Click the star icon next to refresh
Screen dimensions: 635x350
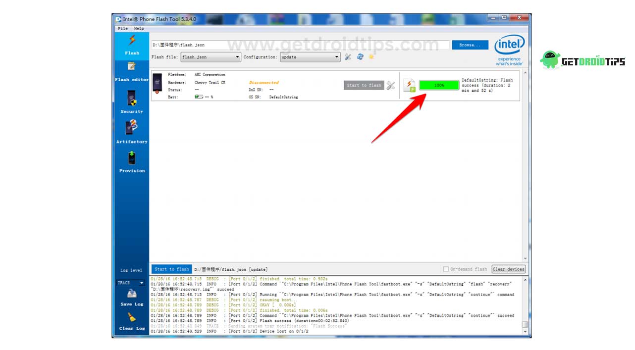point(371,57)
